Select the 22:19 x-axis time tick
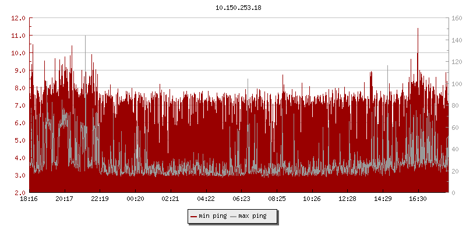The image size is (466, 233). [x=100, y=199]
